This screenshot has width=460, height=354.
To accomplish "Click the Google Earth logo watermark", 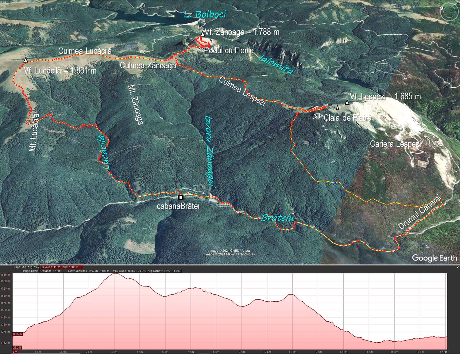I will pyautogui.click(x=434, y=258).
